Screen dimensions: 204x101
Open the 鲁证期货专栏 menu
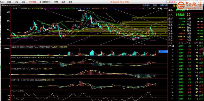(45, 2)
